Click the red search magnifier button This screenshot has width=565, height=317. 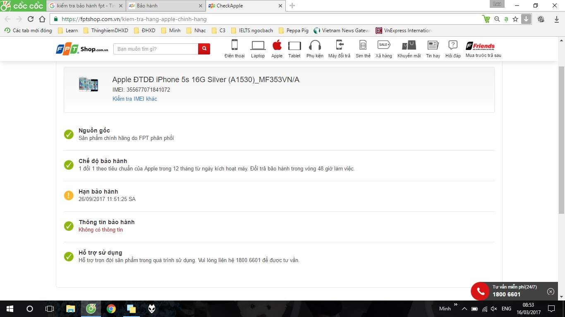click(204, 49)
